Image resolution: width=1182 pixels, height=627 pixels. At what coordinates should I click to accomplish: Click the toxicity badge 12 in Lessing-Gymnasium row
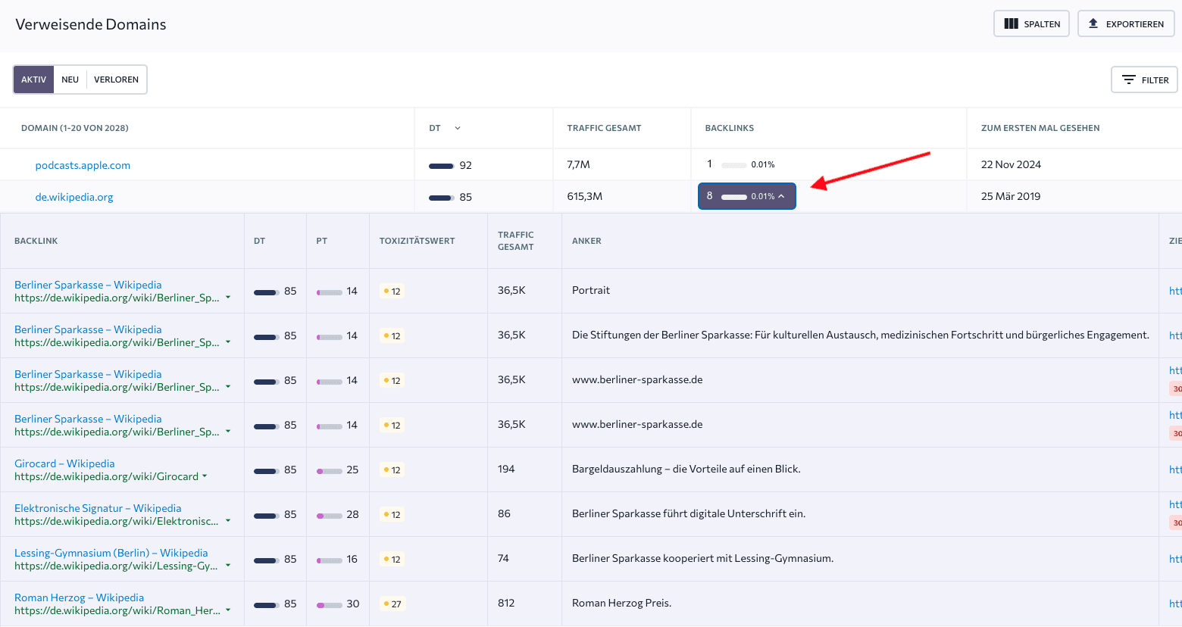coord(392,559)
